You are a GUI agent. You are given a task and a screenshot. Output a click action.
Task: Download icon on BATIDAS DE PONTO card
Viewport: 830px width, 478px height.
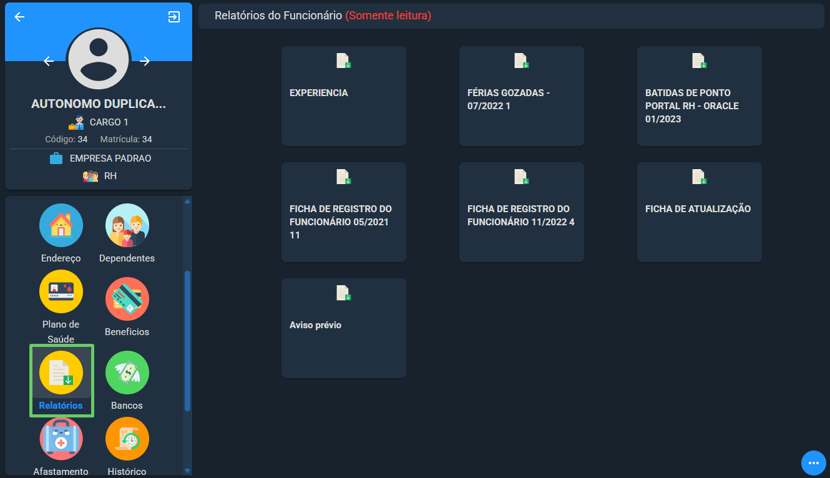click(700, 61)
